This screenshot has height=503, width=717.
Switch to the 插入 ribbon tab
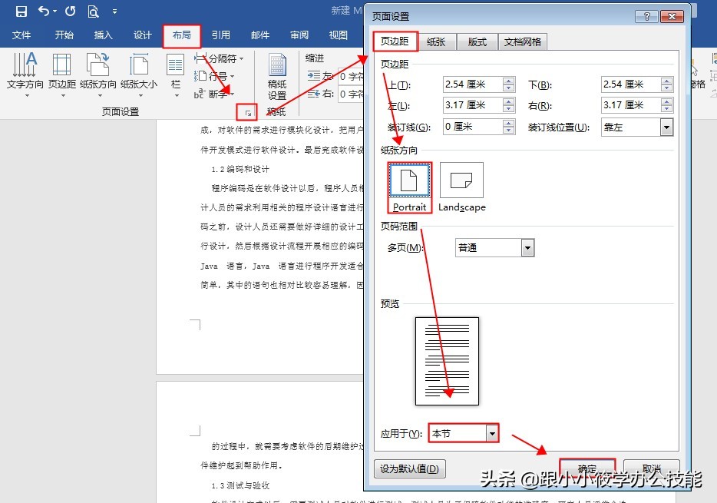pyautogui.click(x=103, y=35)
